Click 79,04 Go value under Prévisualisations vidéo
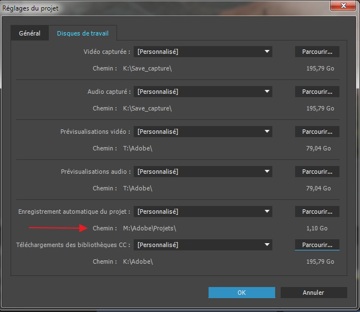This screenshot has width=360, height=312. point(318,148)
